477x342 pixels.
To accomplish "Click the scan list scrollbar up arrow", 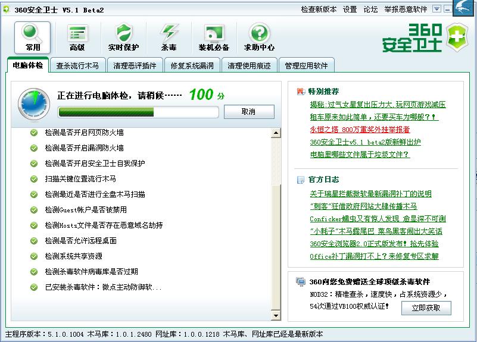I will pos(276,133).
